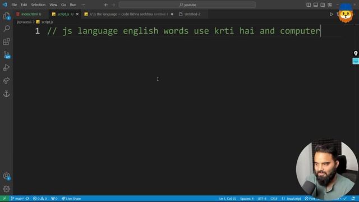This screenshot has height=202, width=359.
Task: Open errors and warnings count in status bar
Action: (40, 199)
